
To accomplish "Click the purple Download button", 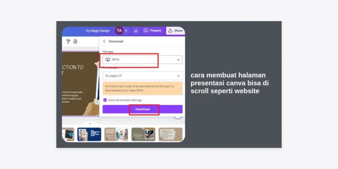I will 142,110.
